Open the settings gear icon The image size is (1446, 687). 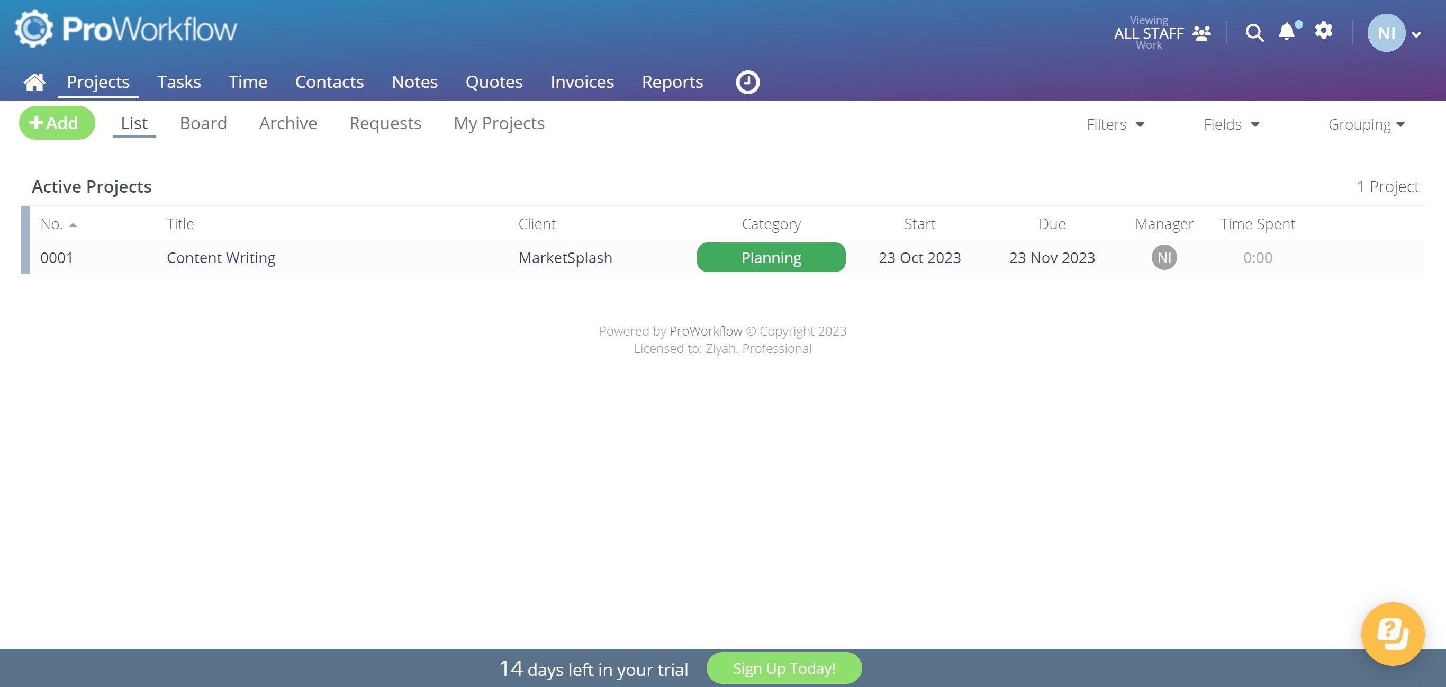click(1324, 31)
